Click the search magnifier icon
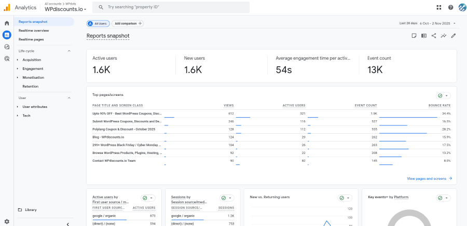The width and height of the screenshot is (467, 226). (101, 7)
